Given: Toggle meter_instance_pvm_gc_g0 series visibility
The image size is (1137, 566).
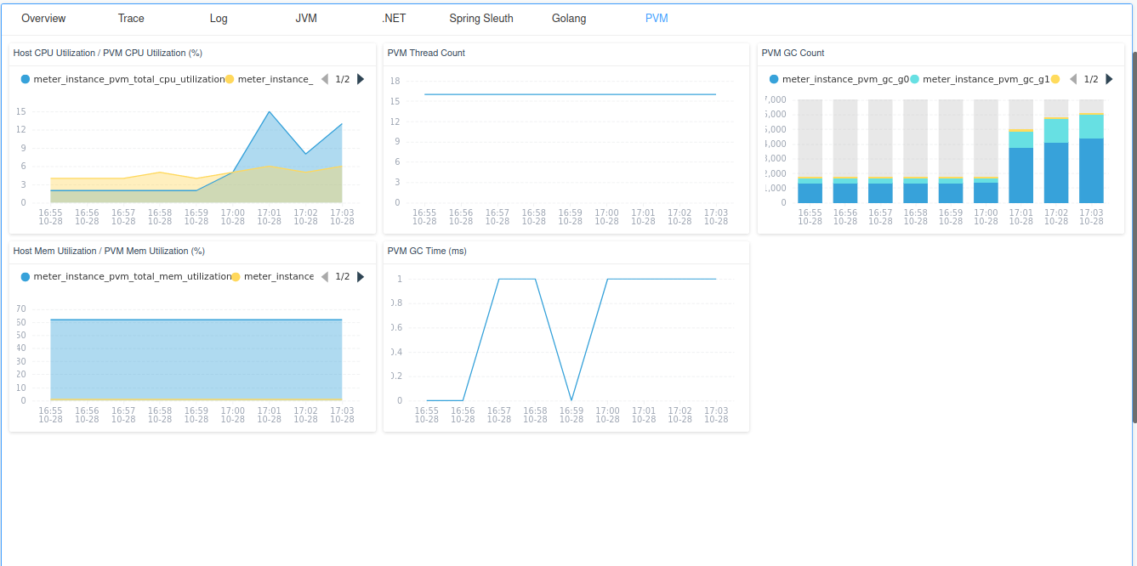Looking at the screenshot, I should (x=839, y=79).
